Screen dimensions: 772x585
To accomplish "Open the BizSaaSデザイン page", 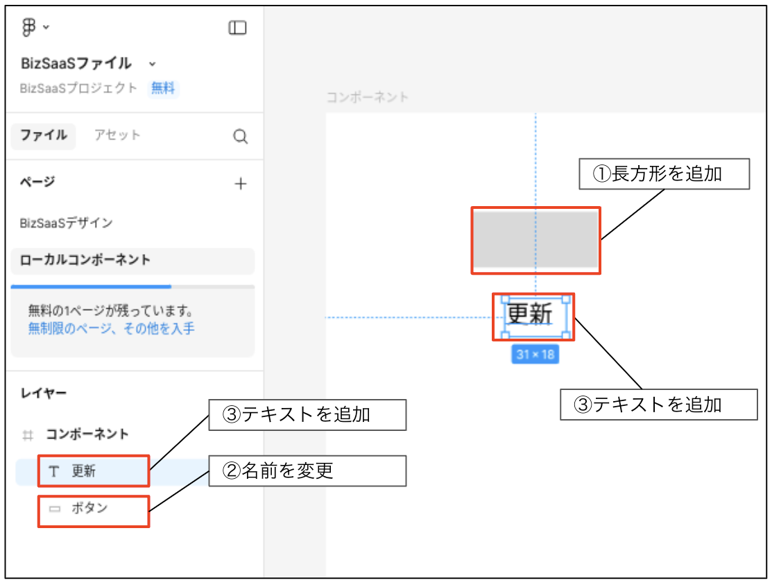I will [66, 223].
